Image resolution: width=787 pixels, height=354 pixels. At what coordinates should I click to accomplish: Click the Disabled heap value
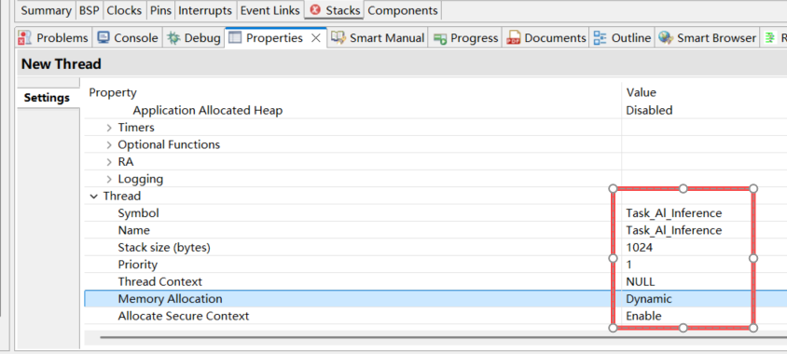point(649,110)
